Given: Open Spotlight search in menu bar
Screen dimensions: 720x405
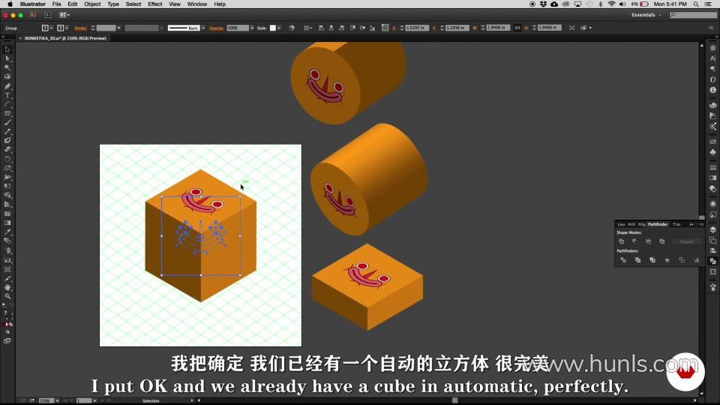Looking at the screenshot, I should click(696, 4).
